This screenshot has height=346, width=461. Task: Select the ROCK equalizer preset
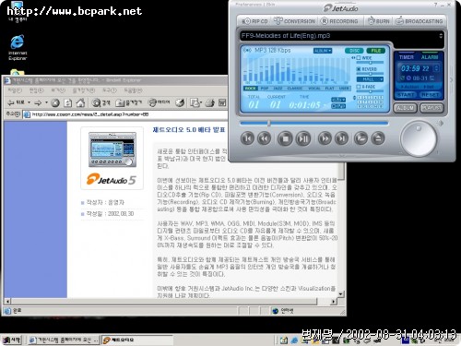pyautogui.click(x=251, y=89)
